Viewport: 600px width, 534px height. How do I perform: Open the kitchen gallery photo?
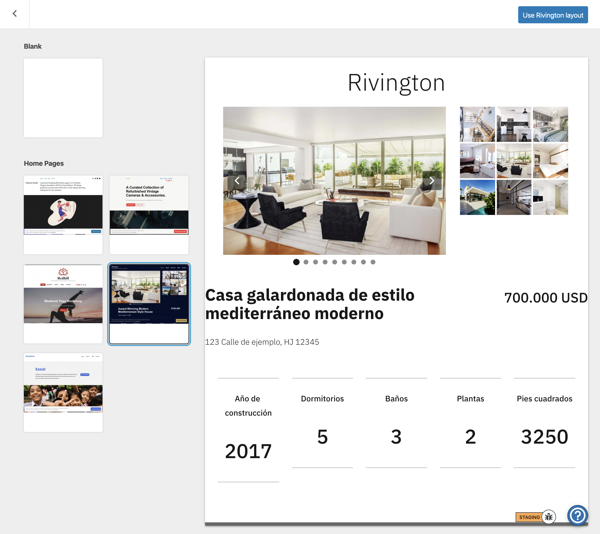click(x=514, y=124)
